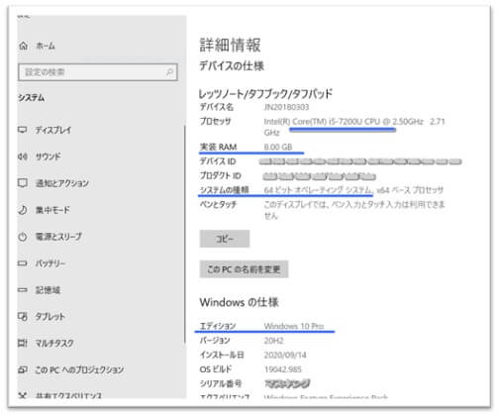Click the ホーム home icon
Screen dimensions: 499x417
23,46
